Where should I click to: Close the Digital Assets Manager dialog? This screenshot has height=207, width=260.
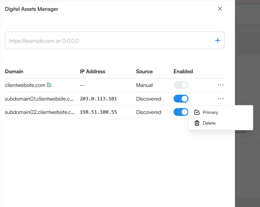point(220,9)
